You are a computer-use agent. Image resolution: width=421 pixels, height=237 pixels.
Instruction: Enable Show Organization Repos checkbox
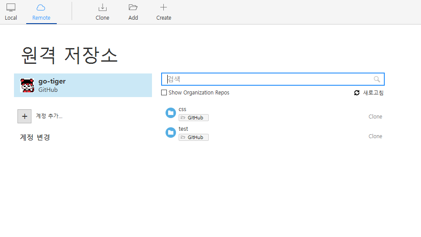164,92
